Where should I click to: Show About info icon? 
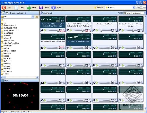coord(54,8)
